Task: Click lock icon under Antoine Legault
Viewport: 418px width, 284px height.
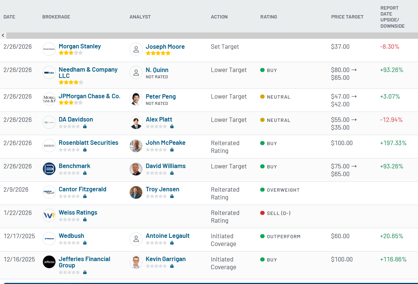Action: click(x=172, y=243)
